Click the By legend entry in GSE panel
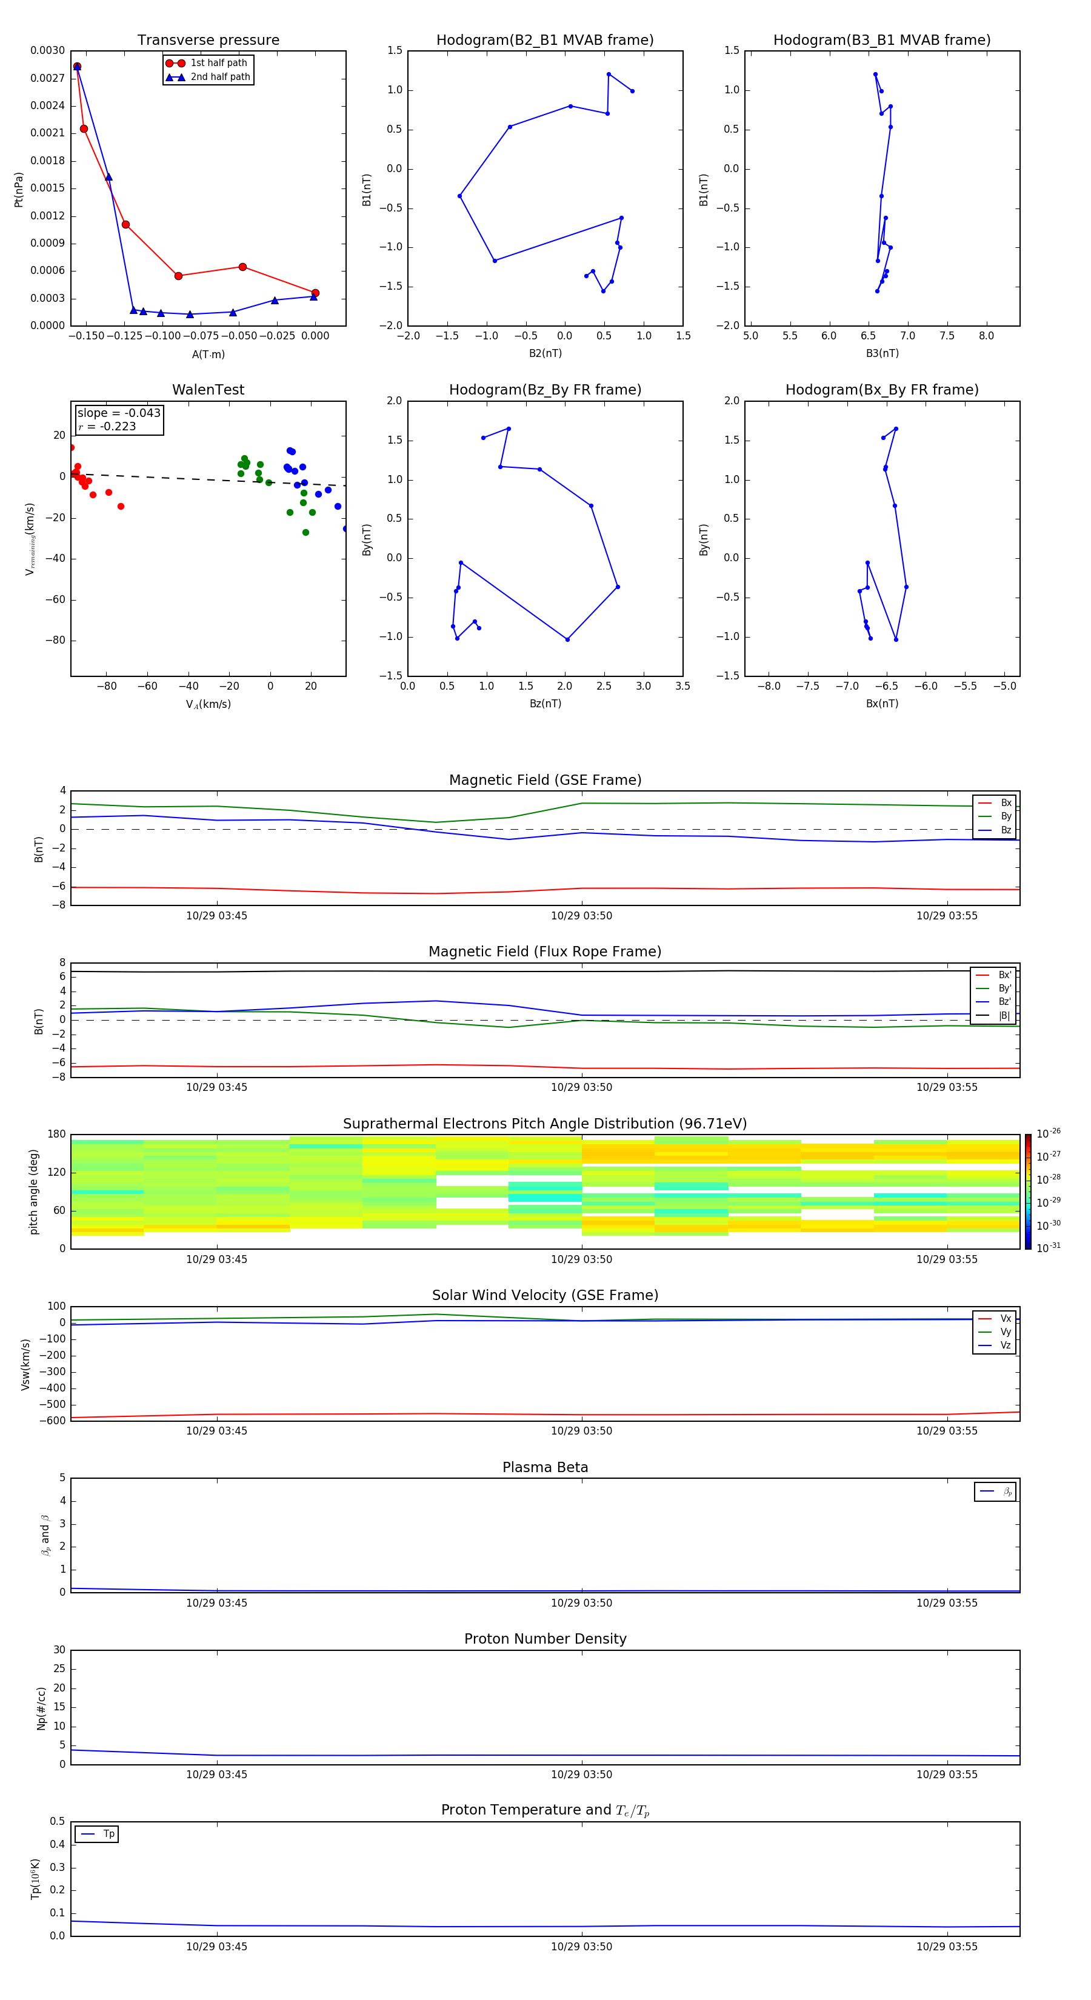 pos(995,817)
